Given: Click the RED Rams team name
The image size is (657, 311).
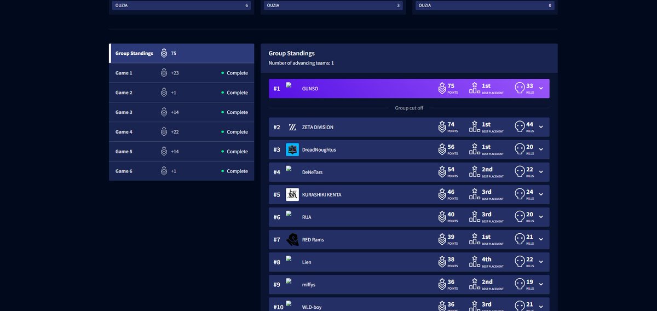Looking at the screenshot, I should click(x=313, y=240).
